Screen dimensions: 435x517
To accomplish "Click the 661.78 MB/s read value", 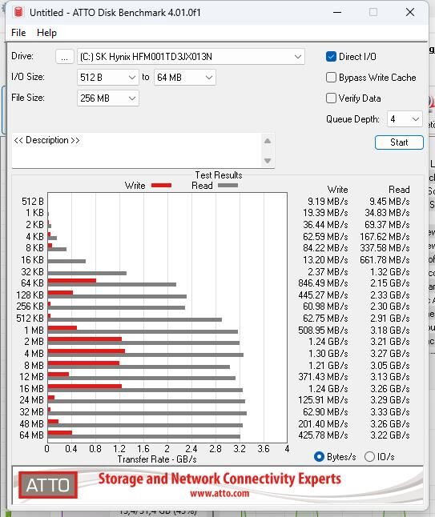I will click(x=385, y=260).
